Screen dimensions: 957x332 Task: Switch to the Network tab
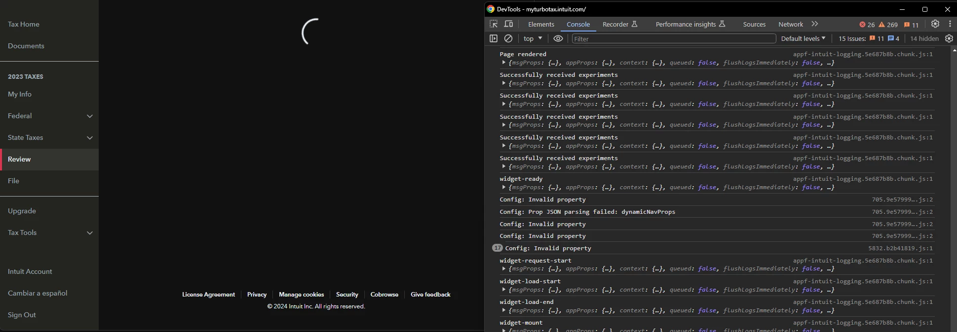(x=791, y=24)
